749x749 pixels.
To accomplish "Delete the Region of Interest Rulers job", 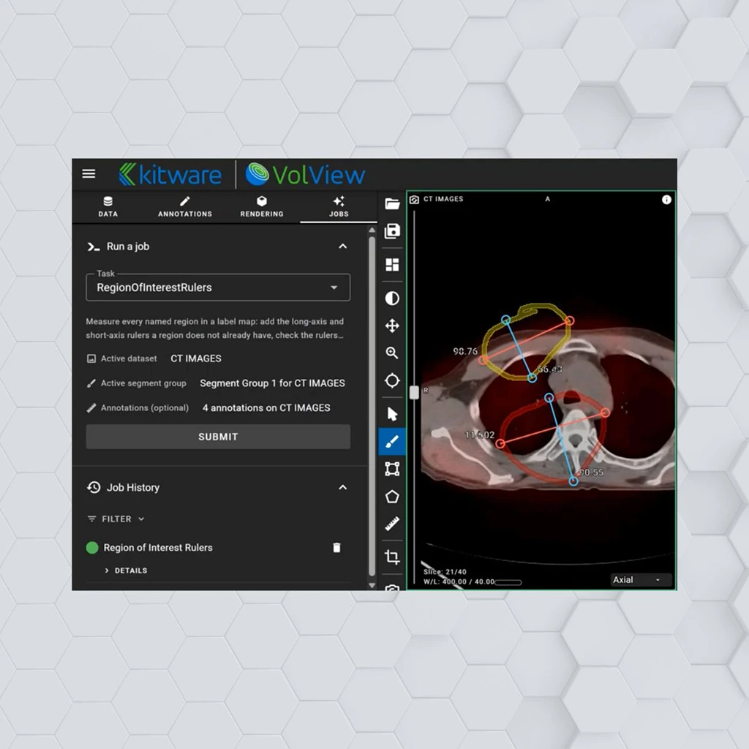I will click(x=336, y=547).
